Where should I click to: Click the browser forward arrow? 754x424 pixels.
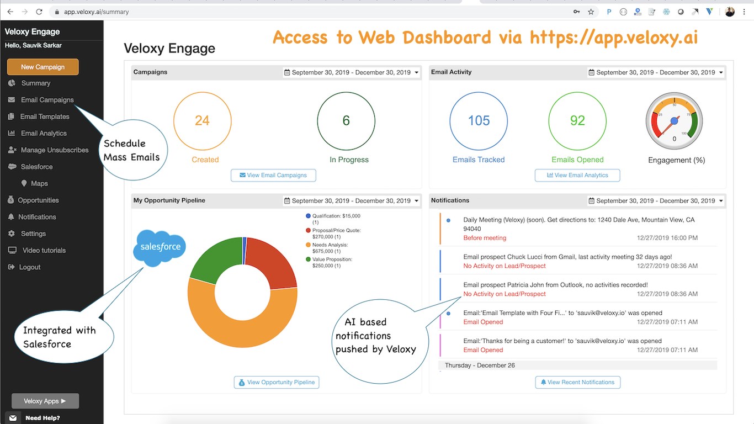click(x=24, y=12)
